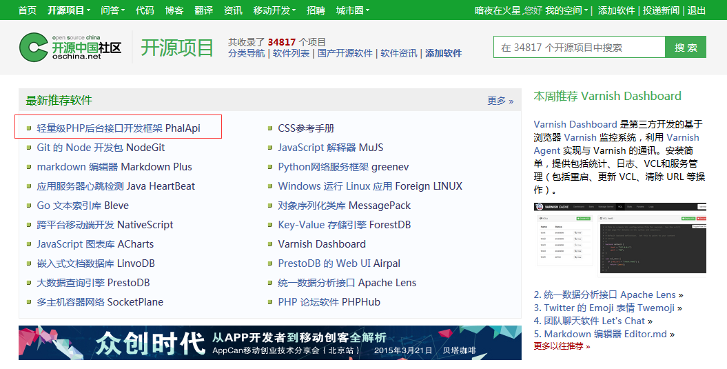The height and width of the screenshot is (369, 727).
Task: Expand the 问答 dropdown menu
Action: [x=112, y=10]
